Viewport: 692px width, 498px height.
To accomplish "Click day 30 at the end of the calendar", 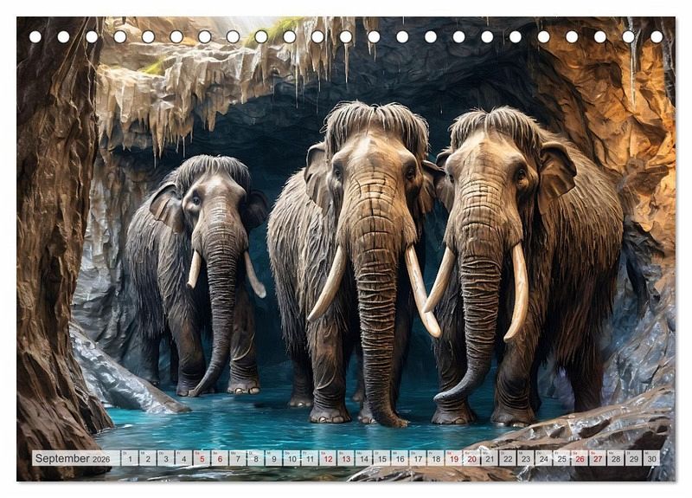I will tap(650, 458).
